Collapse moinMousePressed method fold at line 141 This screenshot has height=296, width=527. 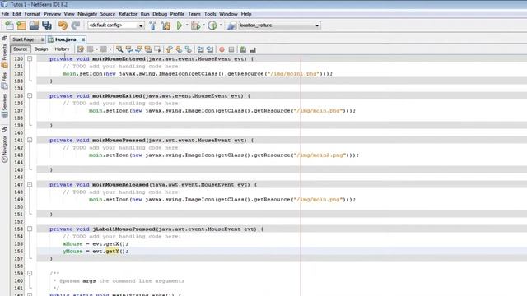pyautogui.click(x=30, y=140)
